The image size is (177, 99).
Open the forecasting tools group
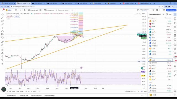[x=2, y=34]
